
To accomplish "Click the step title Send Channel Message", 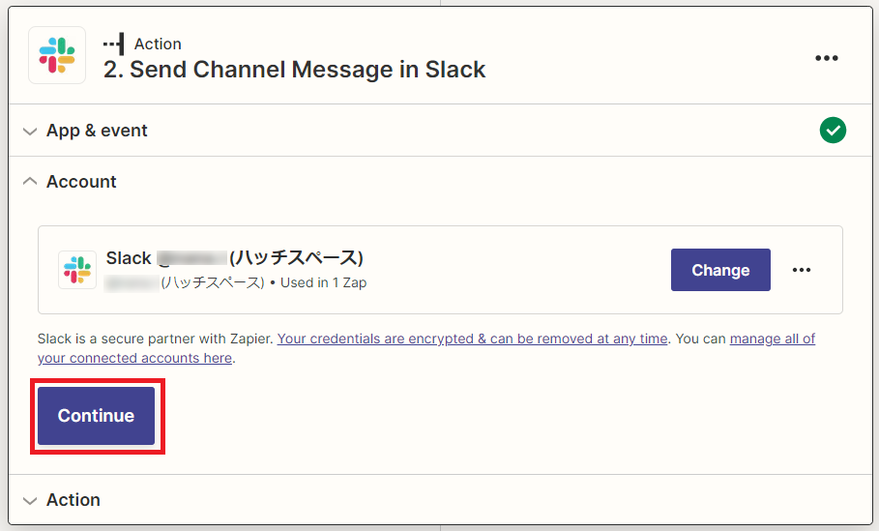I will [294, 70].
